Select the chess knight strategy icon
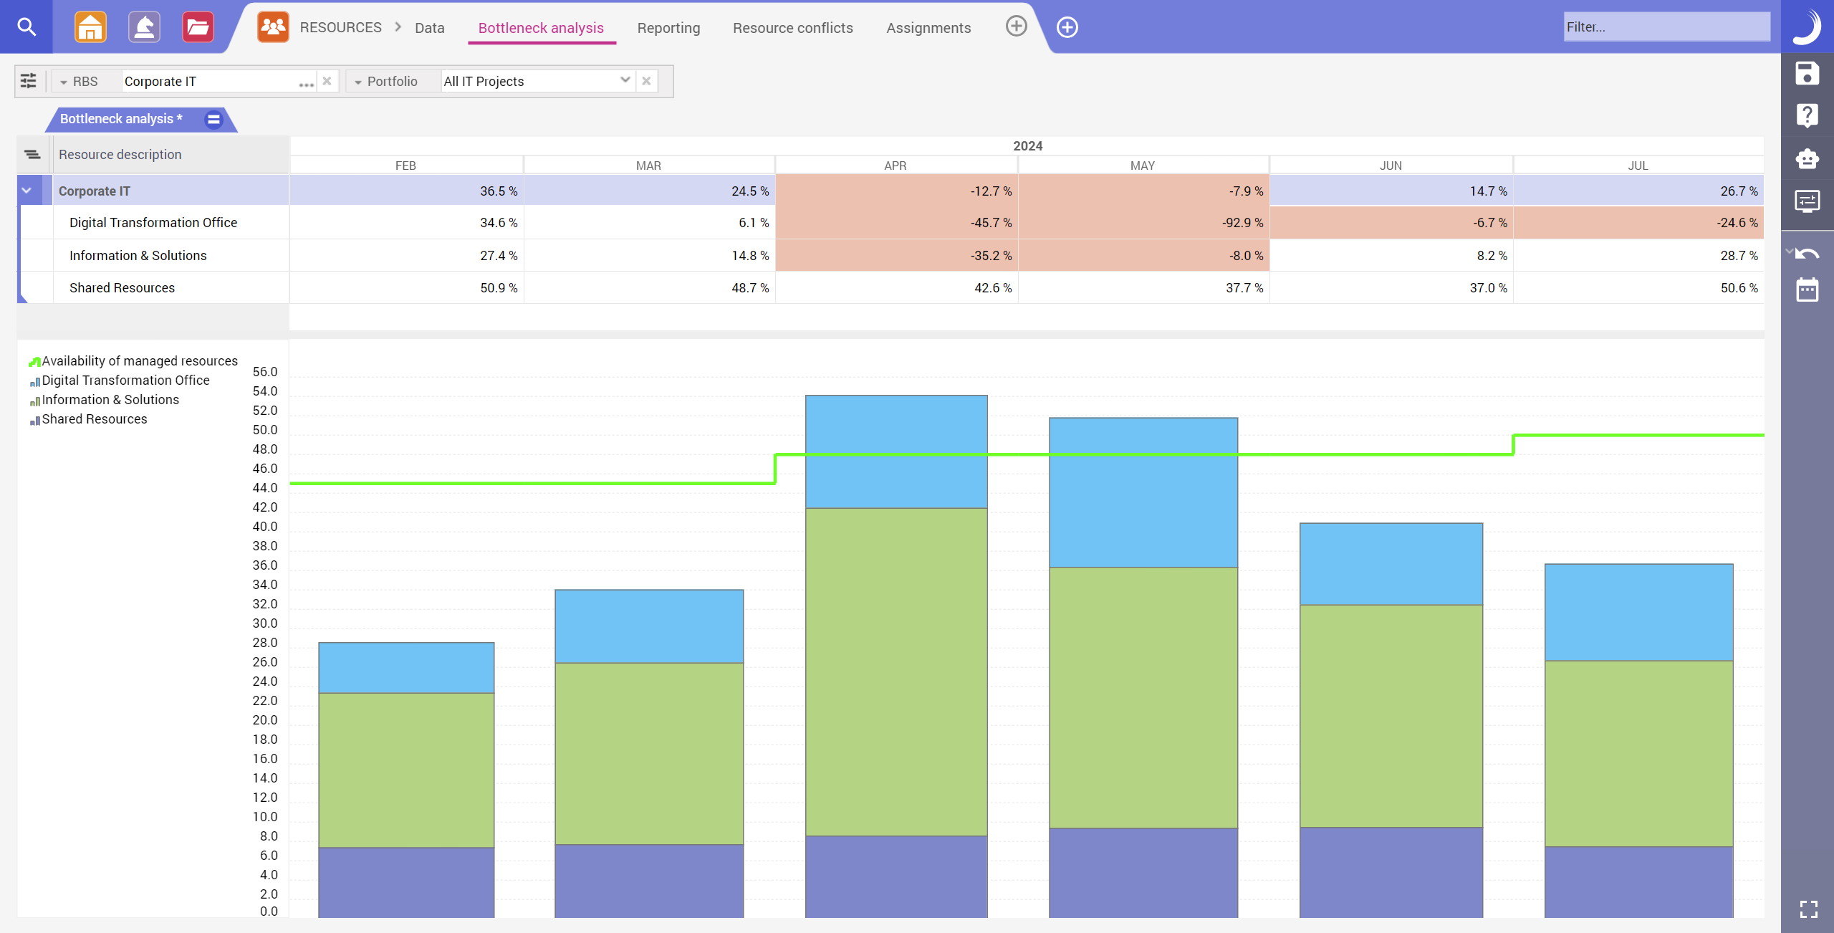Viewport: 1834px width, 933px height. [x=143, y=27]
